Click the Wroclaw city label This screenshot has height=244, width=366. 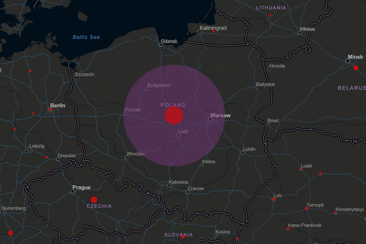(x=136, y=154)
